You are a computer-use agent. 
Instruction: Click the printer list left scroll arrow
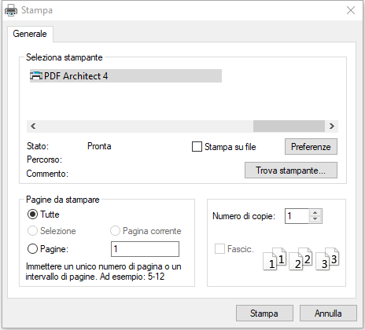tap(33, 126)
